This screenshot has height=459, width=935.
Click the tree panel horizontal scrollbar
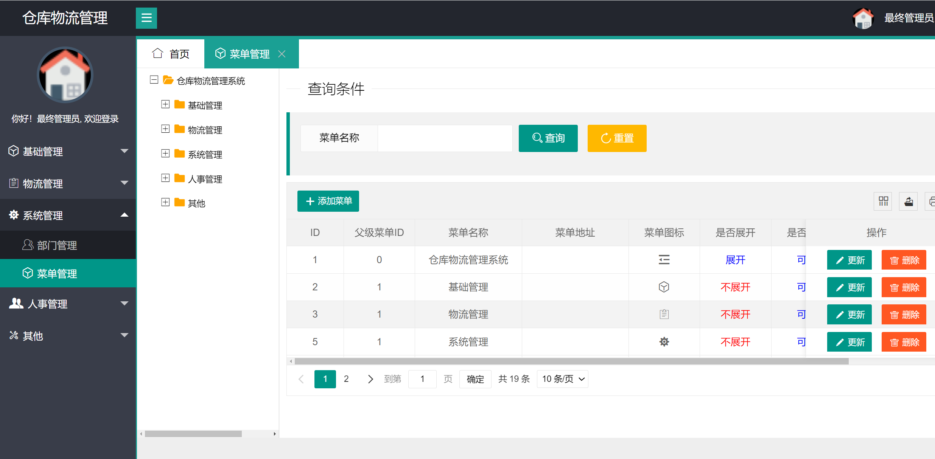pos(193,434)
